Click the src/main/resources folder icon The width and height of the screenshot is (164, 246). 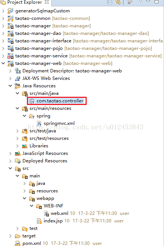pos(25,109)
